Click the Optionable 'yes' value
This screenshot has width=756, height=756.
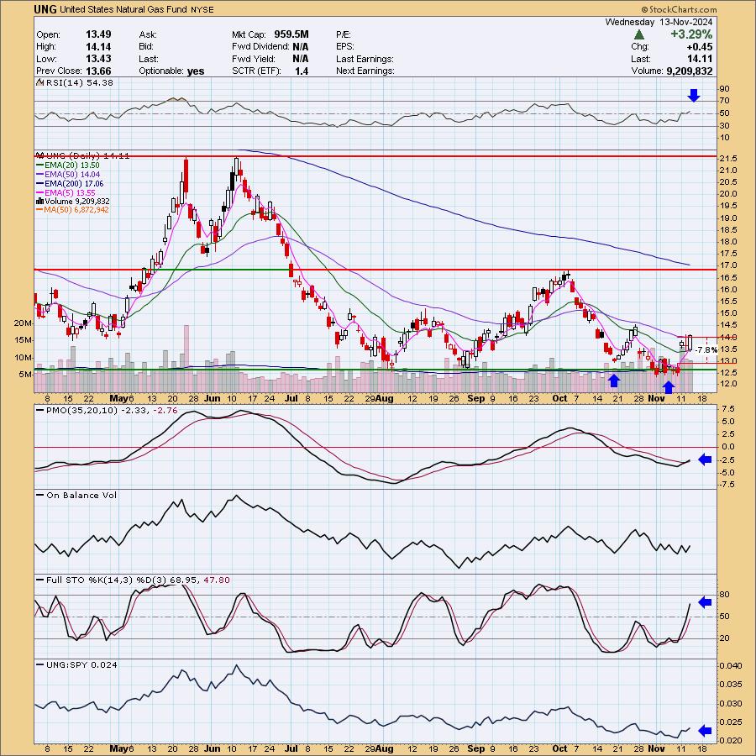pos(196,71)
